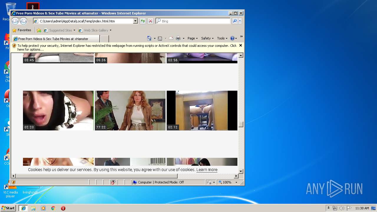
Task: Expand the Web Slice Gallery dropdown arrow
Action: (x=110, y=30)
